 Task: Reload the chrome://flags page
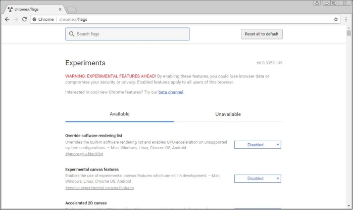[x=25, y=19]
